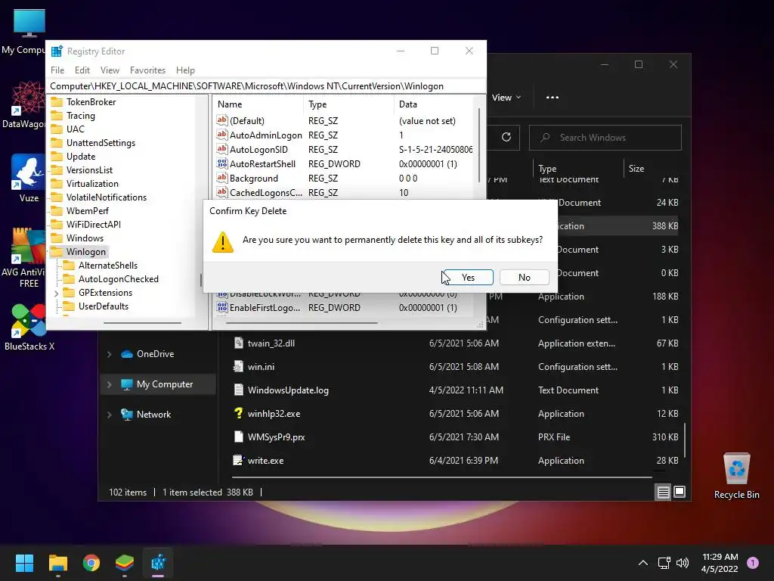Viewport: 774px width, 581px height.
Task: Select the AlternateShells subkey
Action: click(107, 266)
